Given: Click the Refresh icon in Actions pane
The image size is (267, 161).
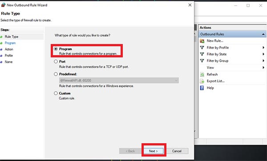Looking at the screenshot, I should pos(202,74).
